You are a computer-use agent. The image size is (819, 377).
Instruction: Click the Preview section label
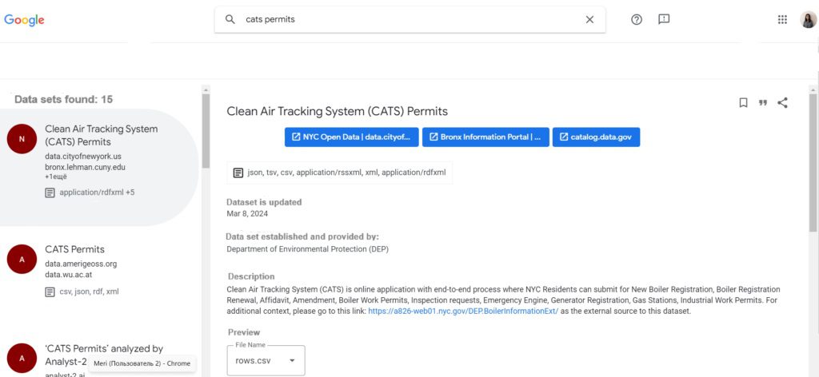pos(244,332)
